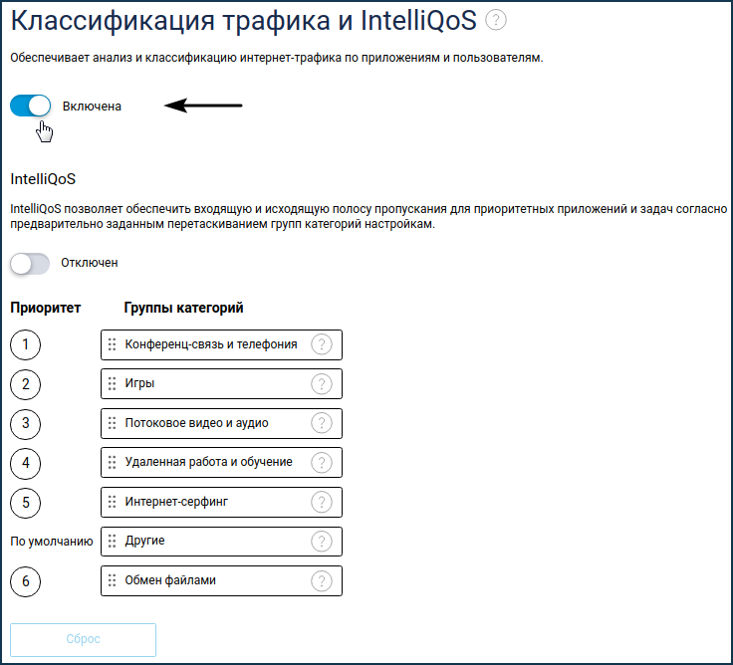Viewport: 733px width, 665px height.
Task: Open help for Интернет-серфинг category
Action: point(322,502)
